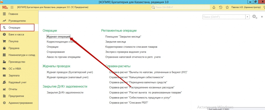This screenshot has height=110, width=265.
Task: Launch Помощник "Закрытие месяца"
Action: click(123, 37)
